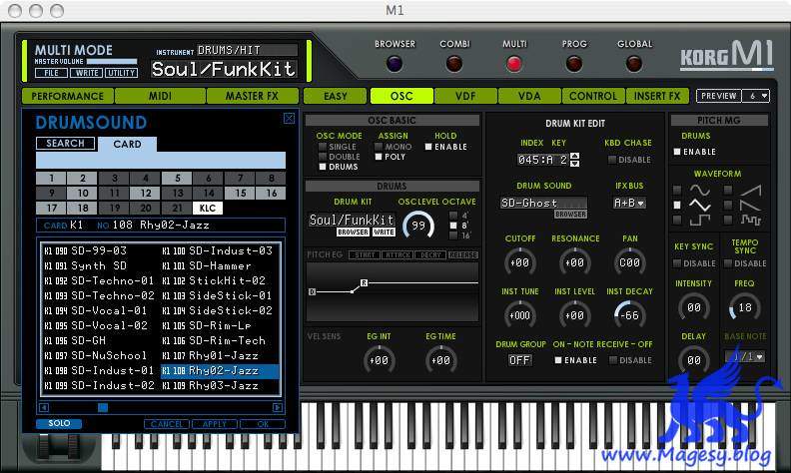Set ASSIGN to POLY
The image size is (791, 473).
(379, 157)
